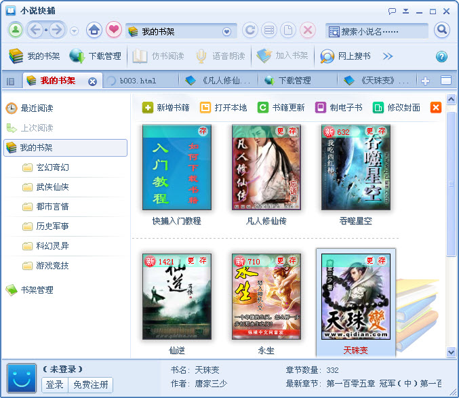The height and width of the screenshot is (398, 459).
Task: Expand the 我的书架 address dropdown
Action: [x=226, y=32]
